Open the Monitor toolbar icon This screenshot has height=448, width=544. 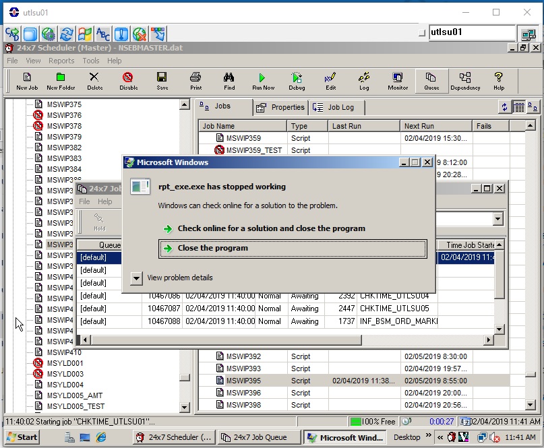[x=398, y=82]
